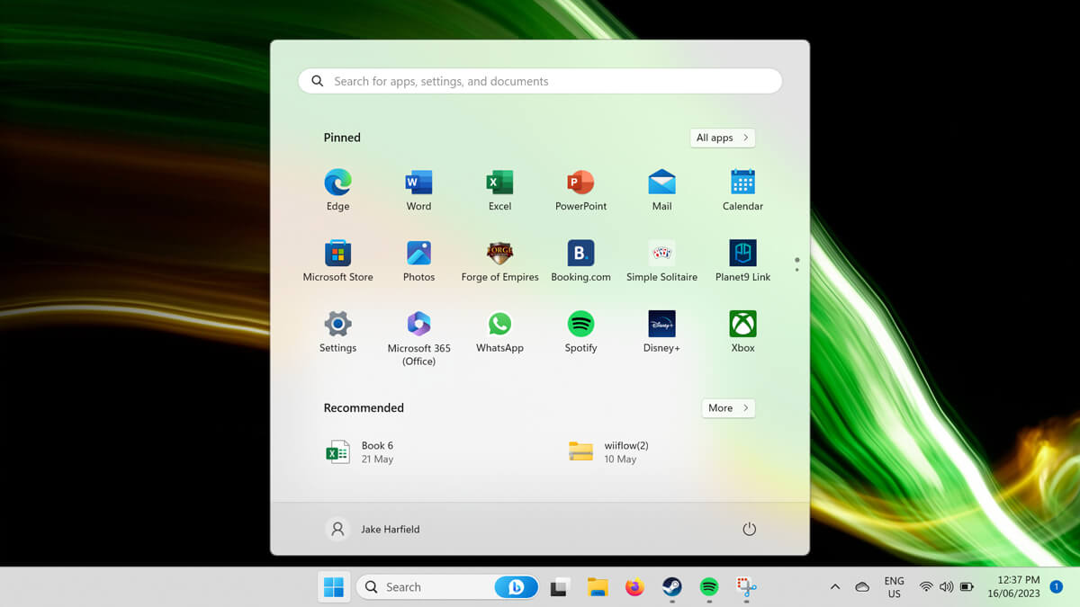Click the Start menu search field
This screenshot has height=607, width=1080.
[540, 81]
